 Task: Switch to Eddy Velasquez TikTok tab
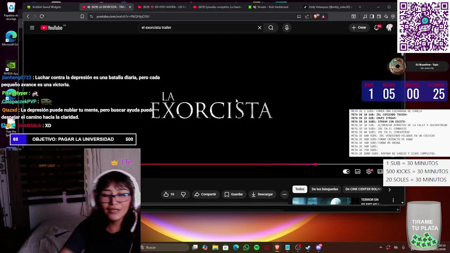coord(328,7)
